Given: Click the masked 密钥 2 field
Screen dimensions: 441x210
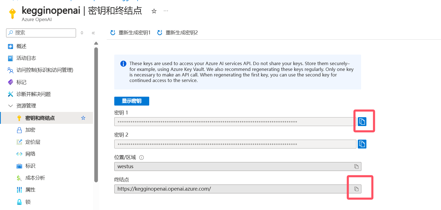Looking at the screenshot, I should click(x=235, y=144).
